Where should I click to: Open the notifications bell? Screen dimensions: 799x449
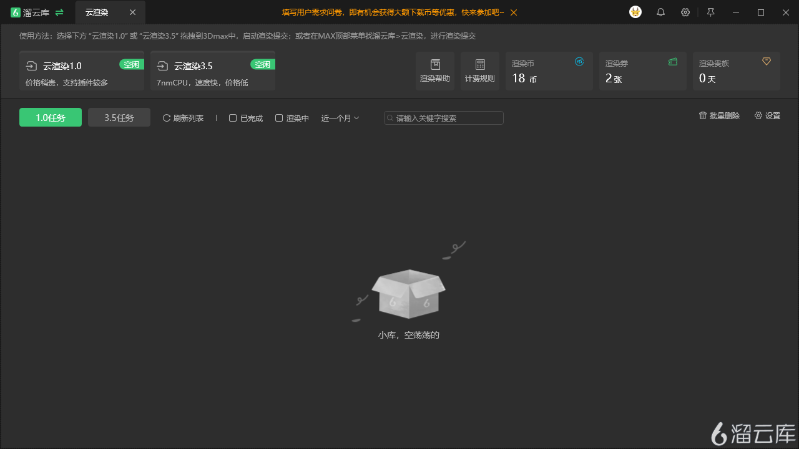tap(660, 12)
